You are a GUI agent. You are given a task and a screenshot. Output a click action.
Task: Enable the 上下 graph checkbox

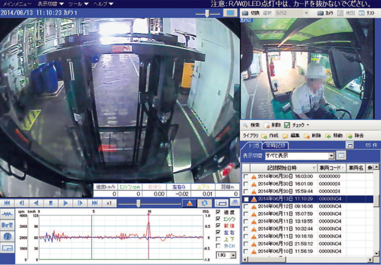218,238
